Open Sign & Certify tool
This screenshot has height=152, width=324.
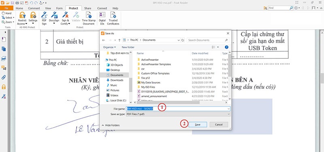coord(65,18)
